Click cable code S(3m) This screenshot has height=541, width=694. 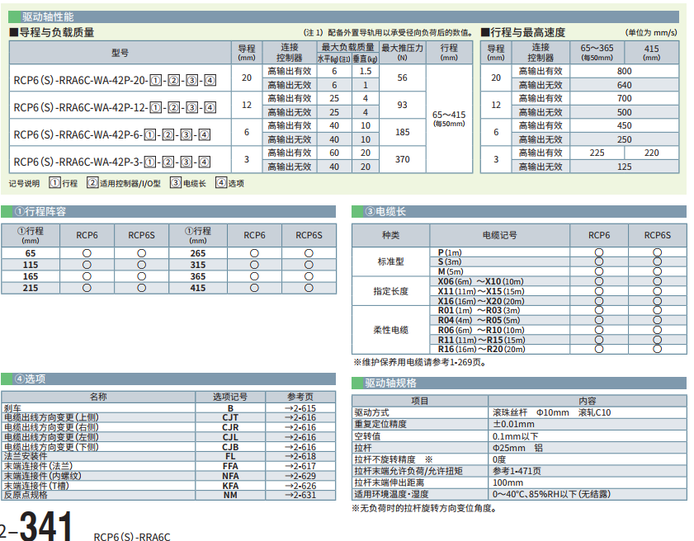[450, 262]
